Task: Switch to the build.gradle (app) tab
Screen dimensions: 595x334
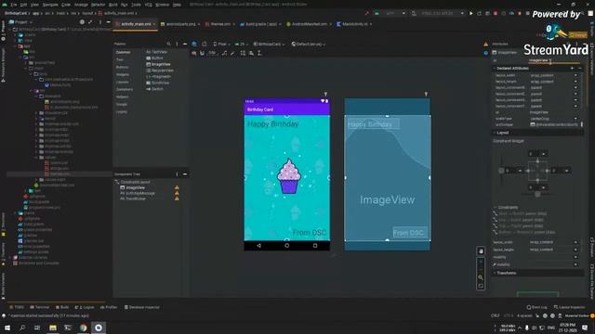Action: click(260, 24)
